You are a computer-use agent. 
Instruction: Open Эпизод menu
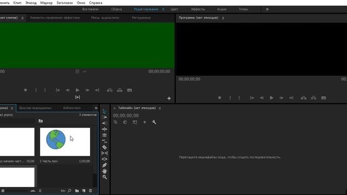click(x=31, y=3)
